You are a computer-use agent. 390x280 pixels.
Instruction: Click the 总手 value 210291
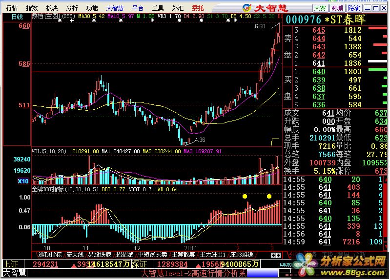click(322, 138)
